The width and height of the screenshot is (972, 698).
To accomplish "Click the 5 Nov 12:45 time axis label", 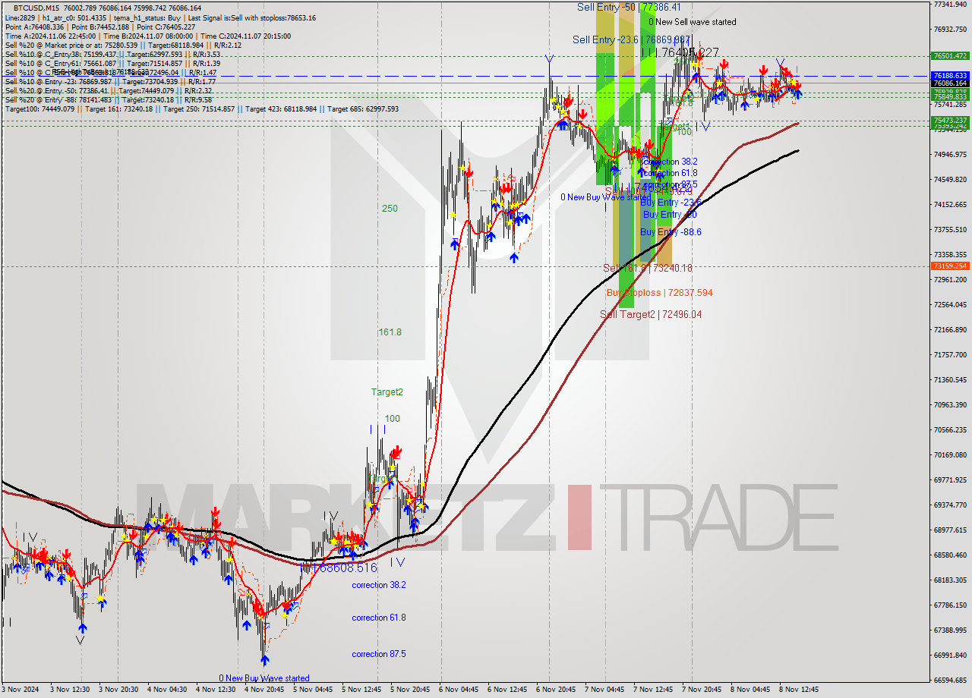I will click(x=361, y=690).
